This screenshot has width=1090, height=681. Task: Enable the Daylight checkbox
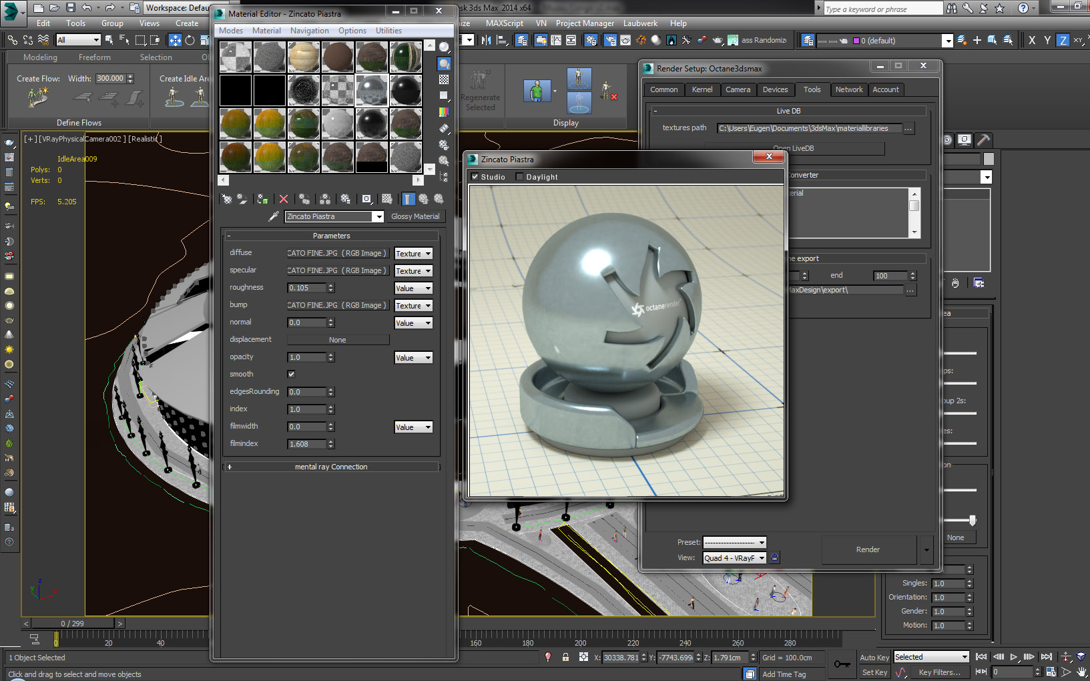pyautogui.click(x=520, y=177)
